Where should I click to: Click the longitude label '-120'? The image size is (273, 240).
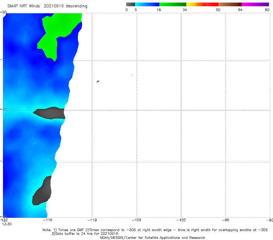(x=4, y=220)
